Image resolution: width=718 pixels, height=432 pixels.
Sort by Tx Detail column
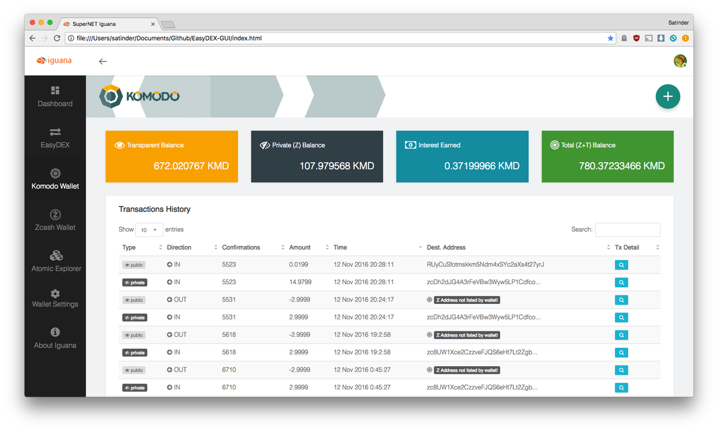(x=636, y=247)
